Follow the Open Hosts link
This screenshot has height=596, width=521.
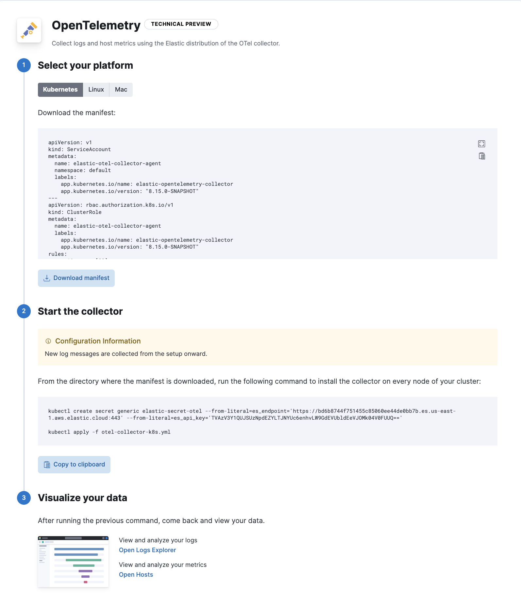point(136,575)
